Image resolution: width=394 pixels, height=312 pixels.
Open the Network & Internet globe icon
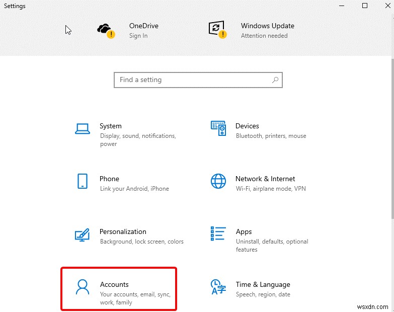[x=218, y=181]
